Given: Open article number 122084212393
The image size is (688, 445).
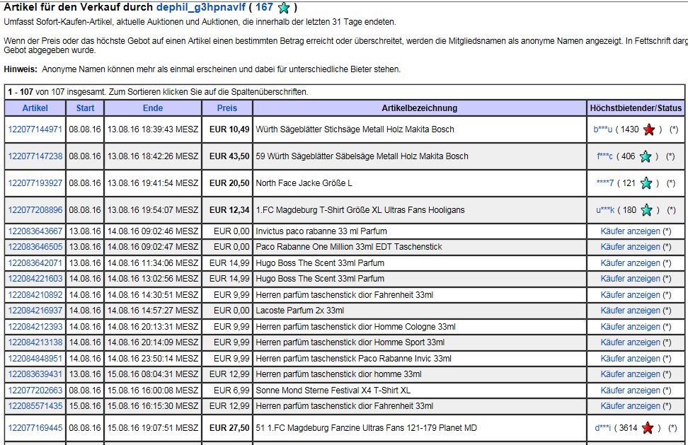Looking at the screenshot, I should [x=35, y=327].
